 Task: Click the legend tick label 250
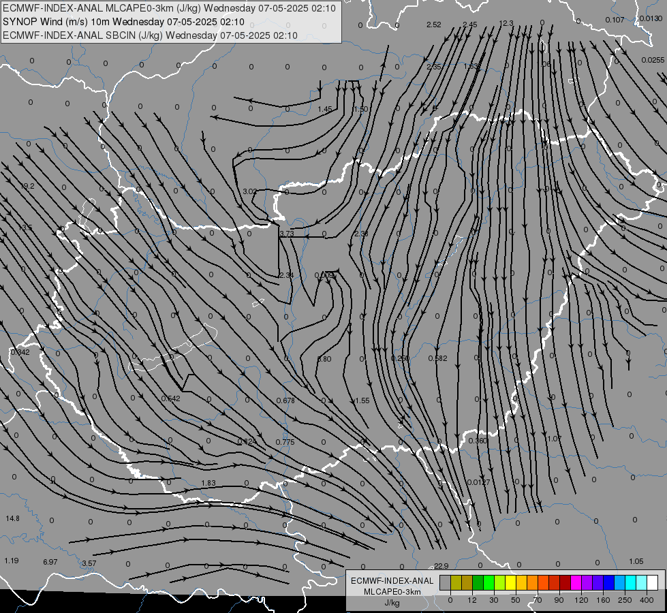tap(625, 600)
